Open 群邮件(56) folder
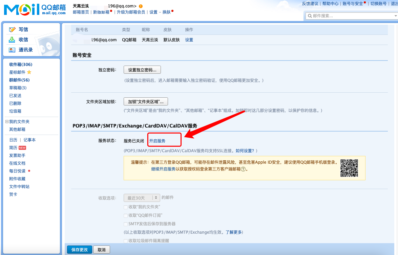The height and width of the screenshot is (255, 398). [x=19, y=80]
